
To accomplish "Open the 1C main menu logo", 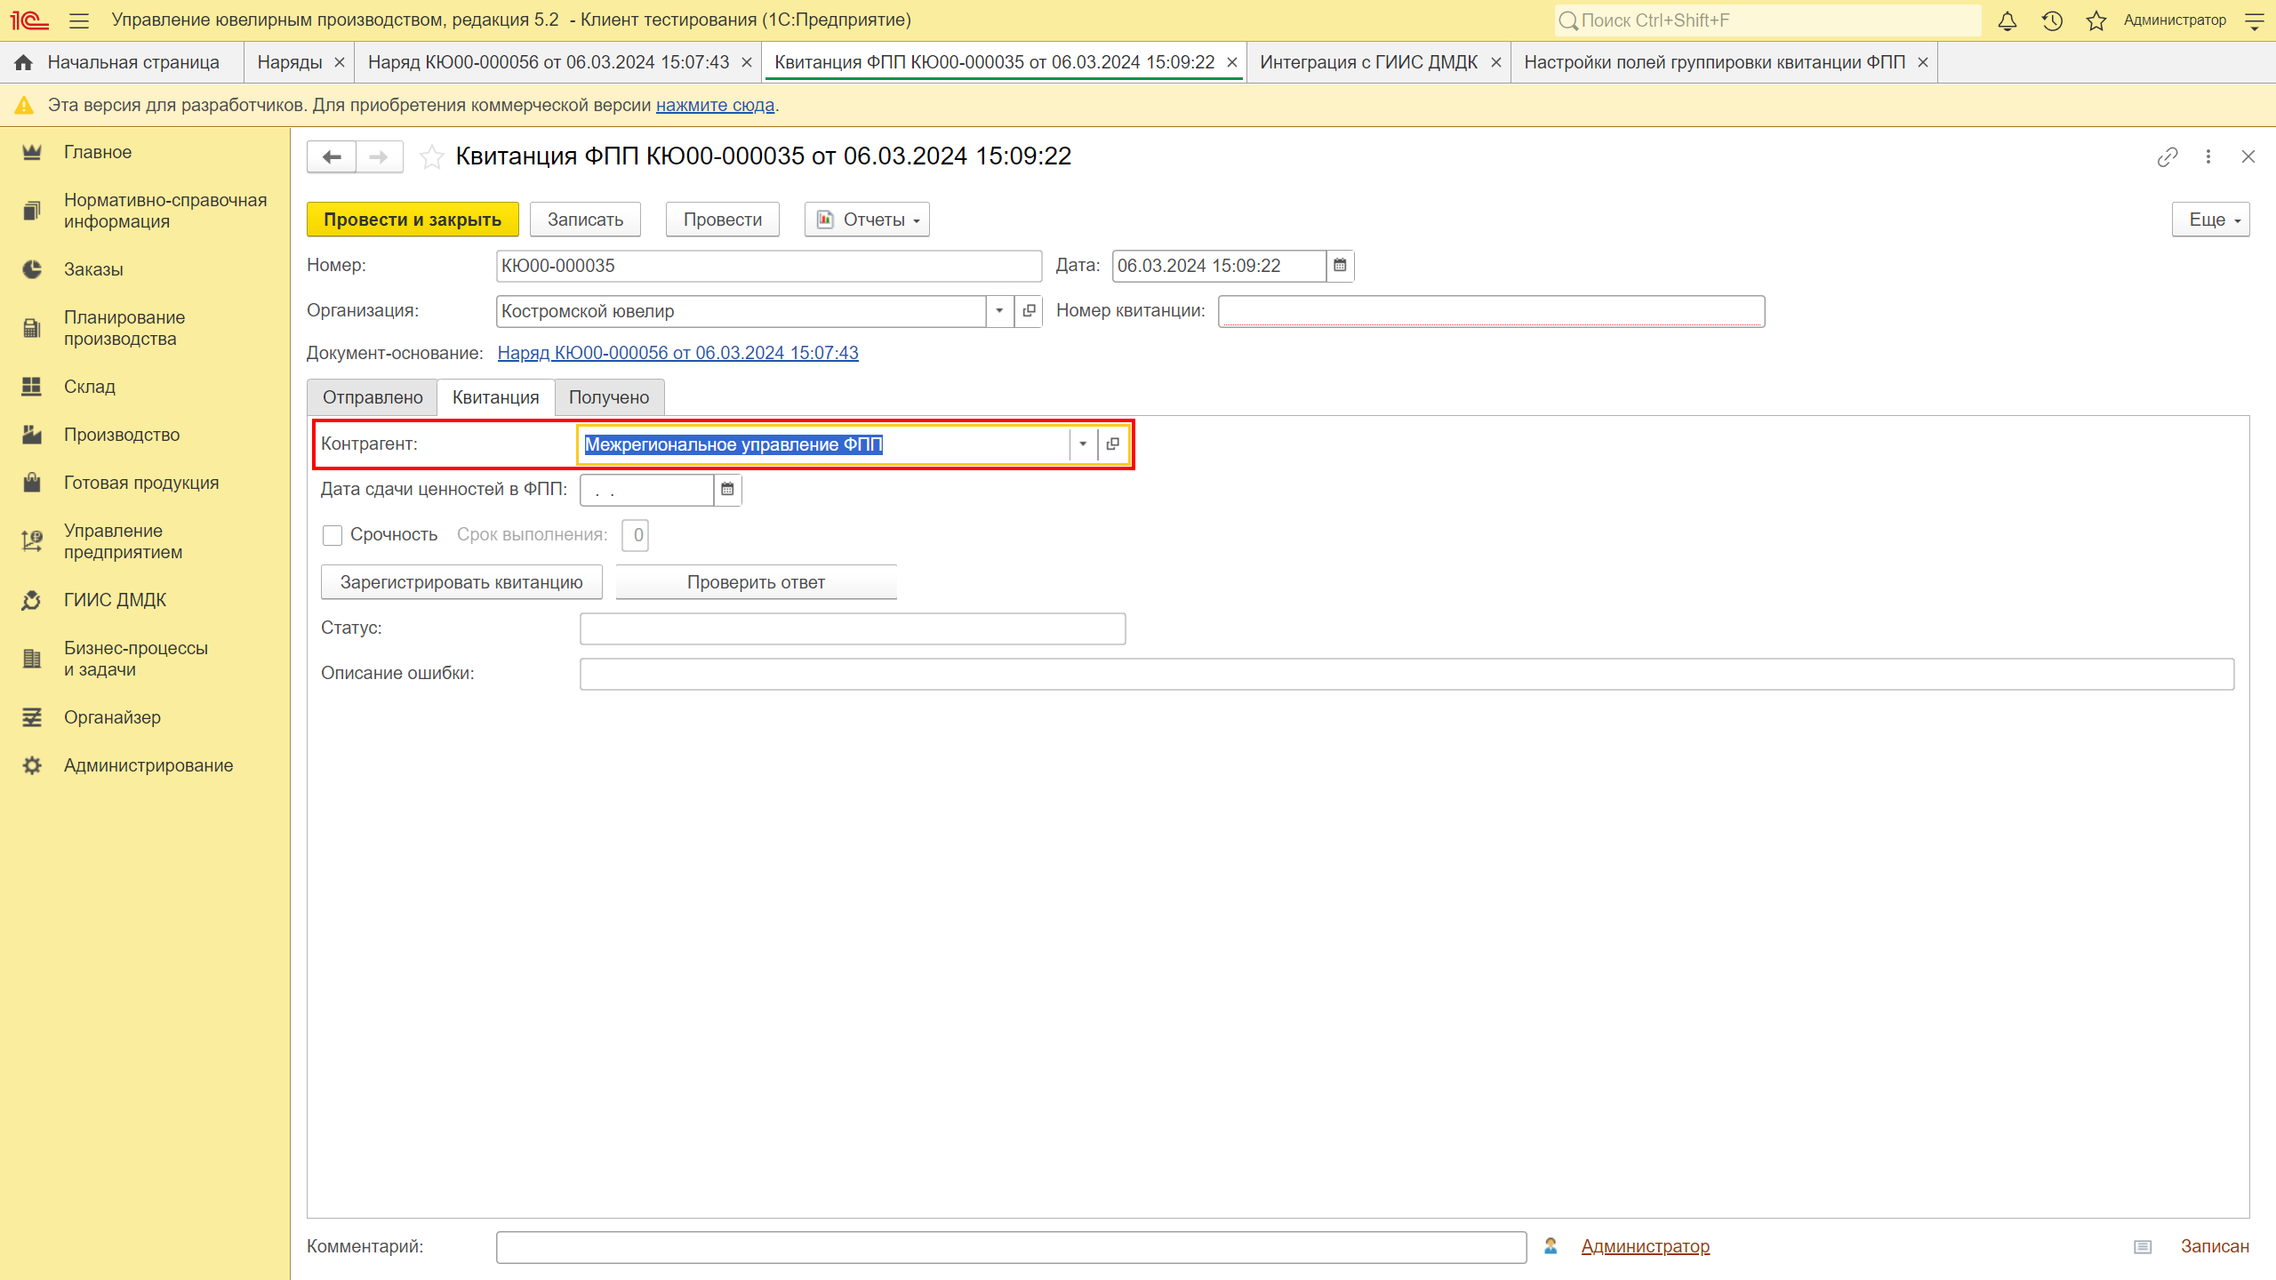I will click(29, 20).
